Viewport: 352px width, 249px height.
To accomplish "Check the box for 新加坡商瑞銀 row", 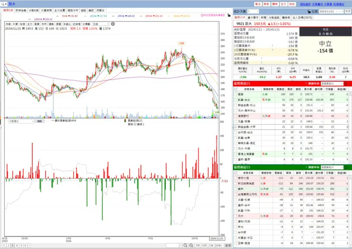I will click(x=235, y=184).
